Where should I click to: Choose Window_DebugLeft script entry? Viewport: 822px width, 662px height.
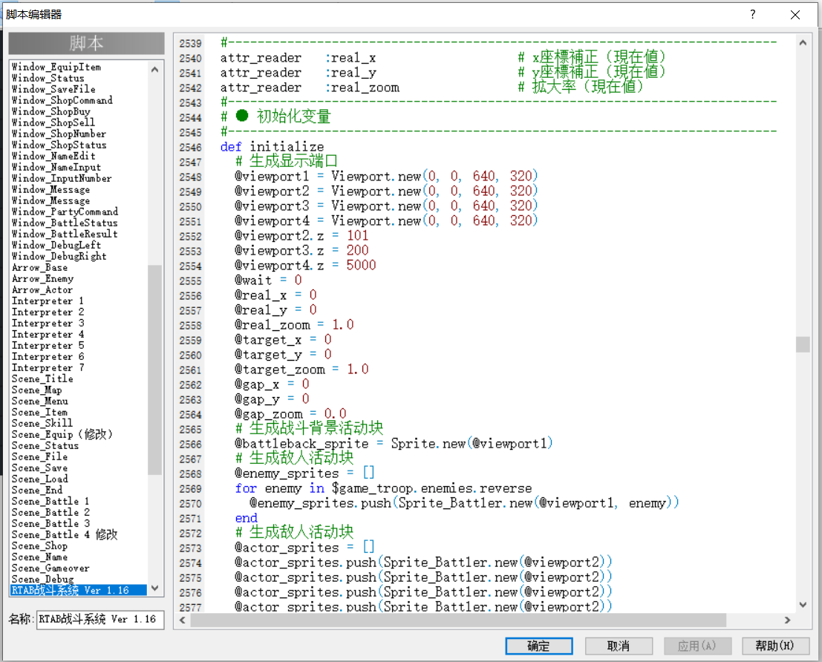[56, 246]
